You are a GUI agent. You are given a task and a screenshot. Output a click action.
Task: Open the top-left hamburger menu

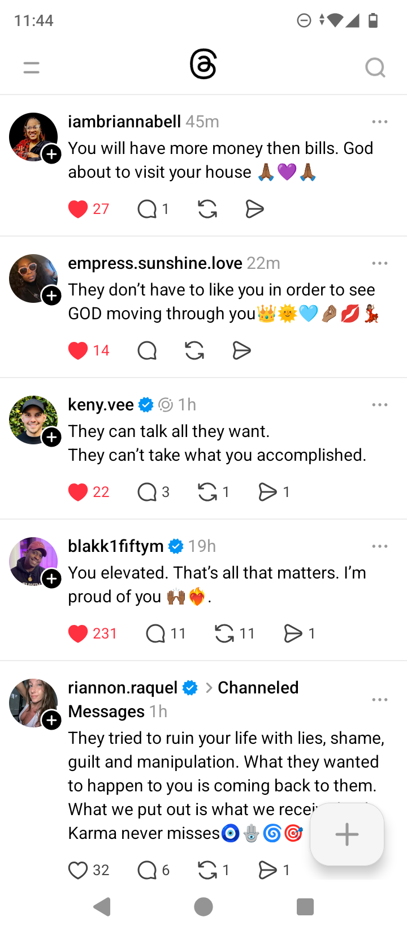[32, 68]
